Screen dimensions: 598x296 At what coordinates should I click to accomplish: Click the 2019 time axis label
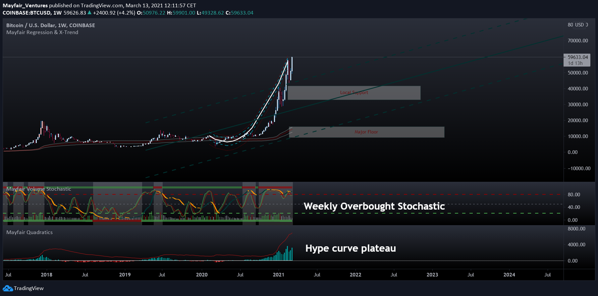point(125,275)
